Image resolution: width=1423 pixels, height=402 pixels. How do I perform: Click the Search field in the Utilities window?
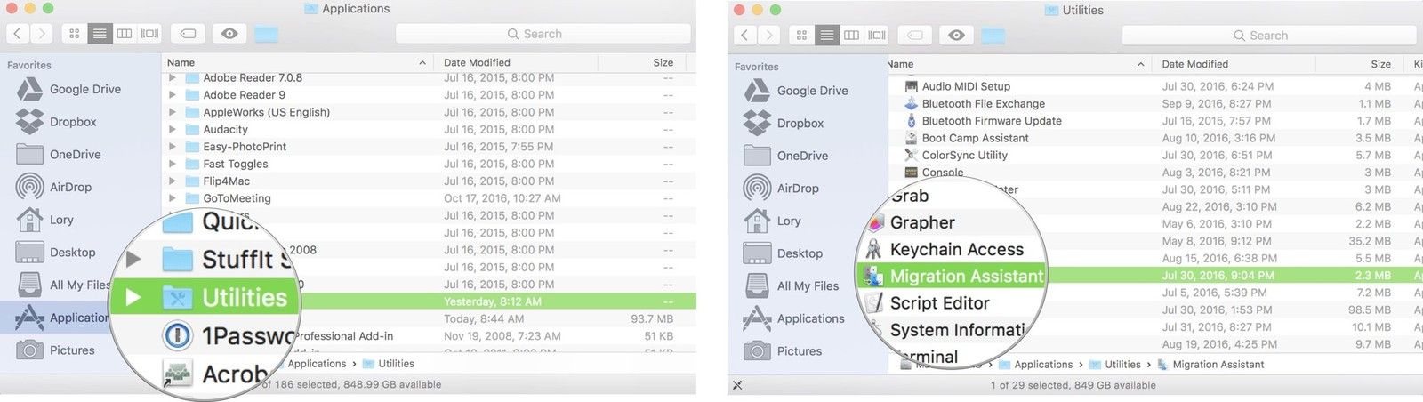(x=1268, y=36)
